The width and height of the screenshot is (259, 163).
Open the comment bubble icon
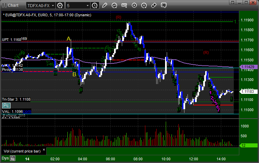pos(163,5)
